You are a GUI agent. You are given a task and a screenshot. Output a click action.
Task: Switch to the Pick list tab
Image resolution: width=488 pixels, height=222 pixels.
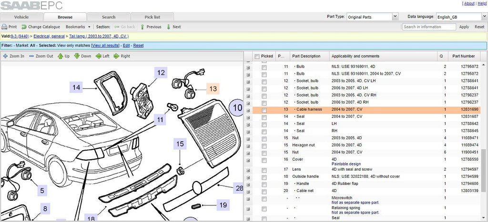(152, 17)
